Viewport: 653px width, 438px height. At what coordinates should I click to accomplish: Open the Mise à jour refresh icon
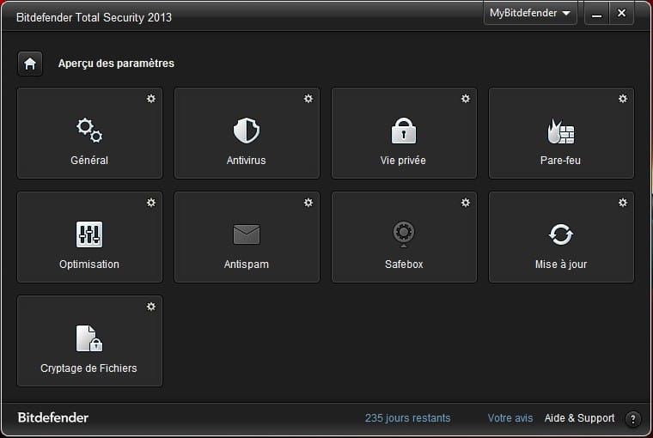(x=560, y=234)
